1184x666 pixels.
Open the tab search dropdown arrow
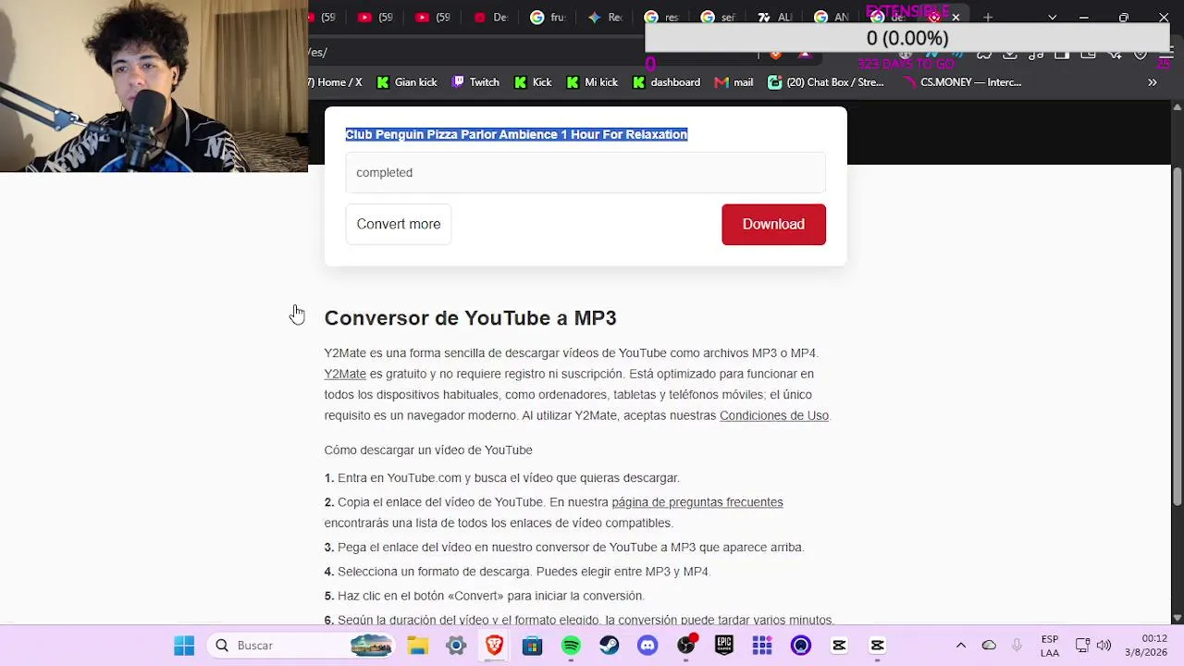coord(1052,18)
